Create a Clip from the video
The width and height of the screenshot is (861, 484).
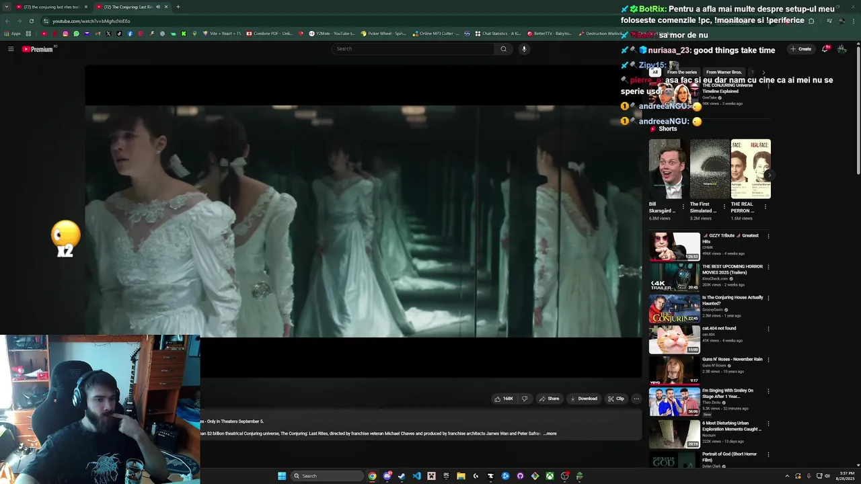pyautogui.click(x=615, y=399)
